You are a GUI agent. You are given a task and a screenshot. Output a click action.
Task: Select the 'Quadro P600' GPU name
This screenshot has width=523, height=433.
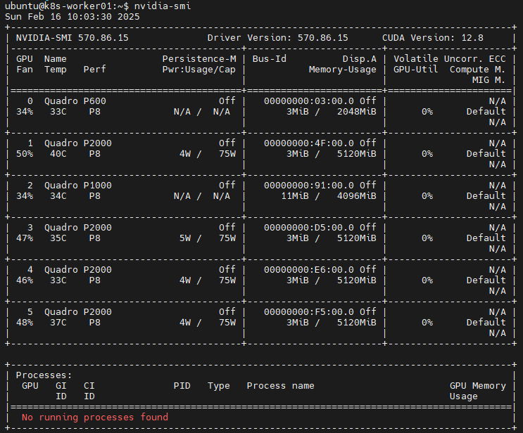point(75,101)
